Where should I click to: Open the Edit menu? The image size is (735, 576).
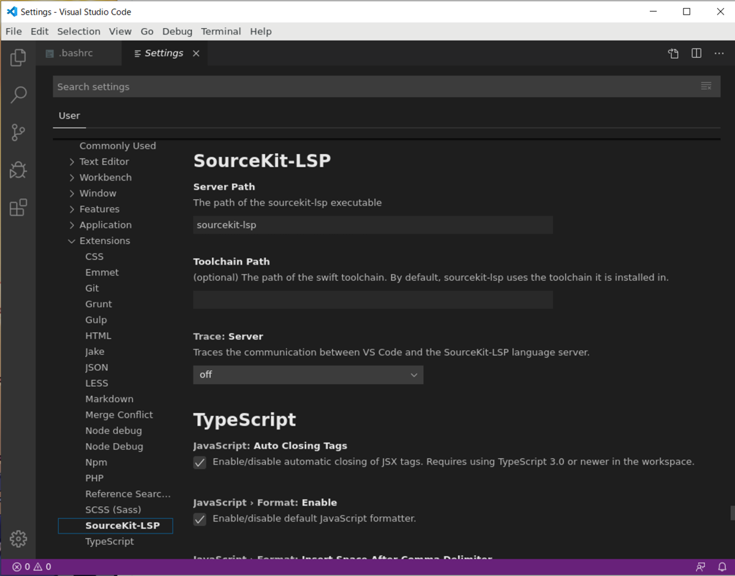pos(39,31)
